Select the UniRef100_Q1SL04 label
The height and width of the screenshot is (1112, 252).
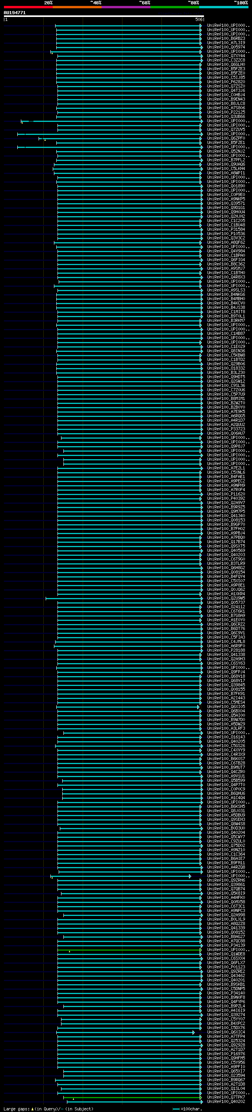pyautogui.click(x=226, y=1089)
